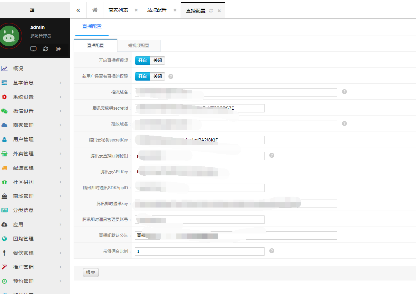
Task: Expand the 外卖管理 sidebar menu
Action: click(x=17, y=153)
